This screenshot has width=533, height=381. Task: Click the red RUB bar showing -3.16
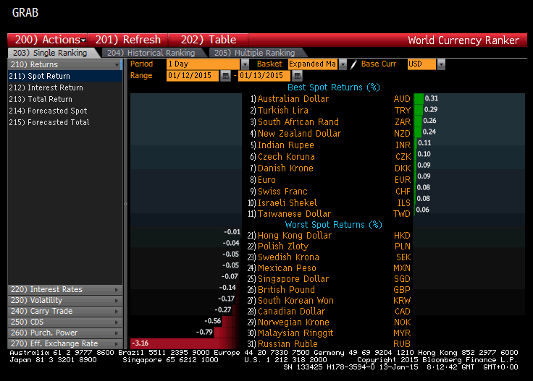click(185, 343)
